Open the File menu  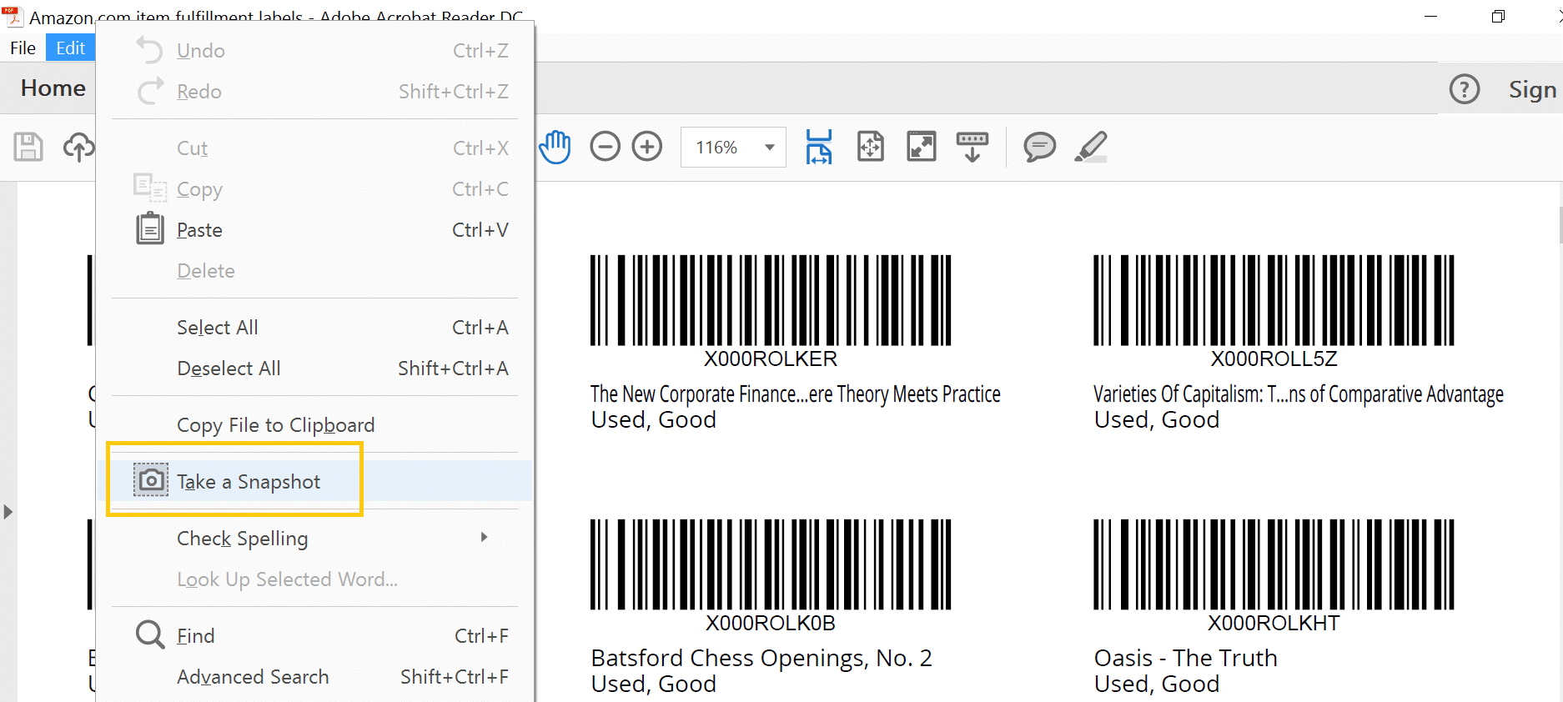tap(23, 48)
